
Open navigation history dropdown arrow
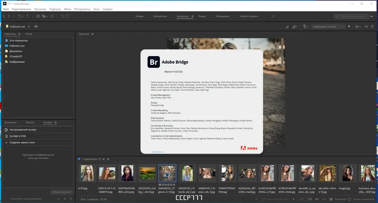click(x=14, y=16)
